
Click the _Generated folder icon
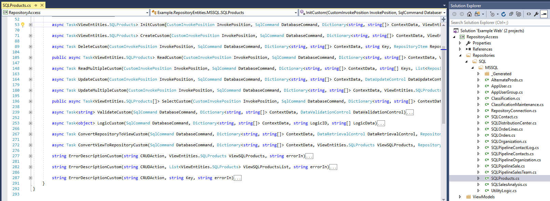coord(487,74)
